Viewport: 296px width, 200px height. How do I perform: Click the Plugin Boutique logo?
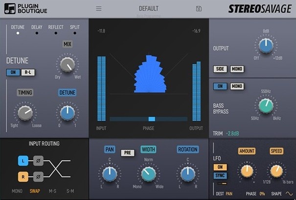point(26,9)
